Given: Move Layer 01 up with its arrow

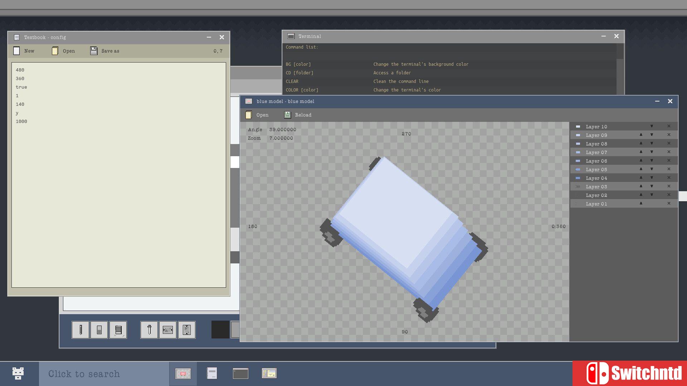Looking at the screenshot, I should click(641, 203).
